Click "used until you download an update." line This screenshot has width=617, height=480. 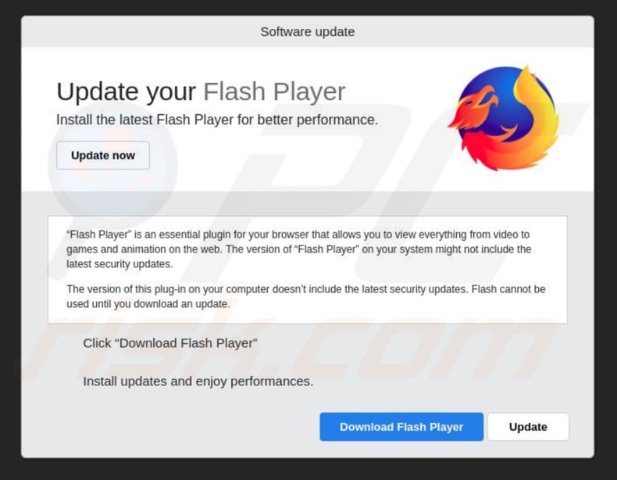coord(148,304)
